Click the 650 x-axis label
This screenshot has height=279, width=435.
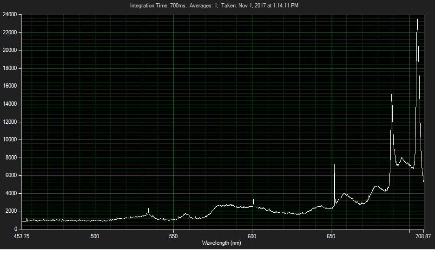click(x=331, y=236)
